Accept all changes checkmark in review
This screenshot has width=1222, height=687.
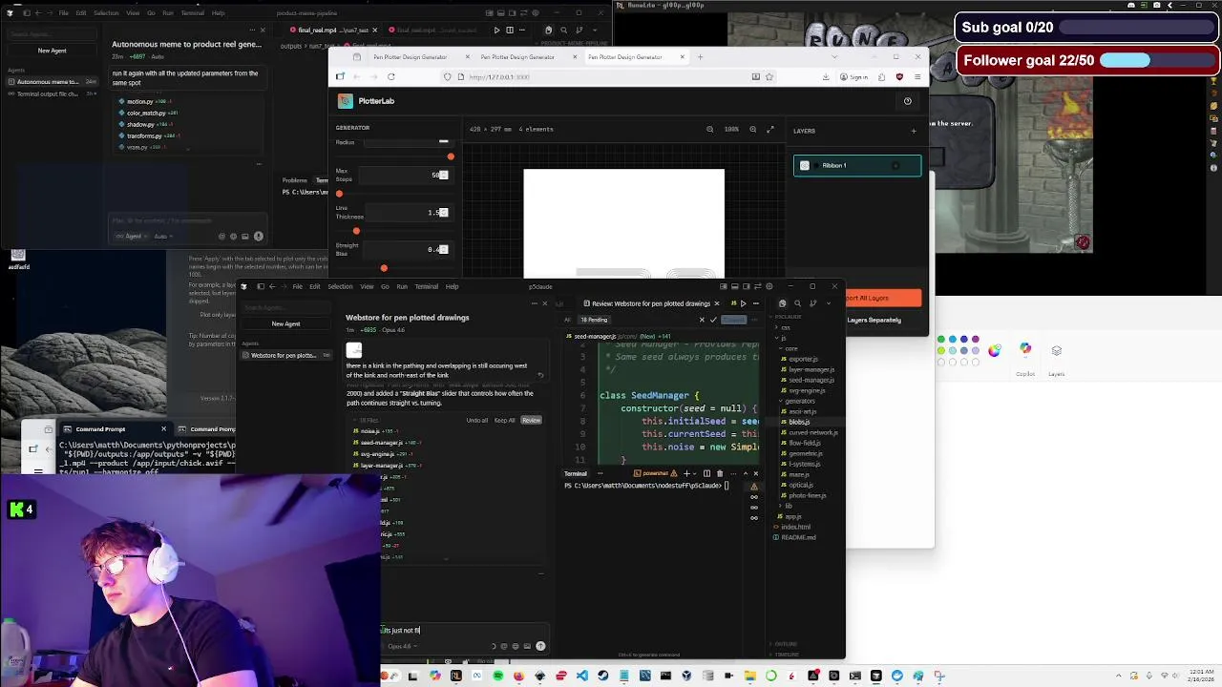713,320
